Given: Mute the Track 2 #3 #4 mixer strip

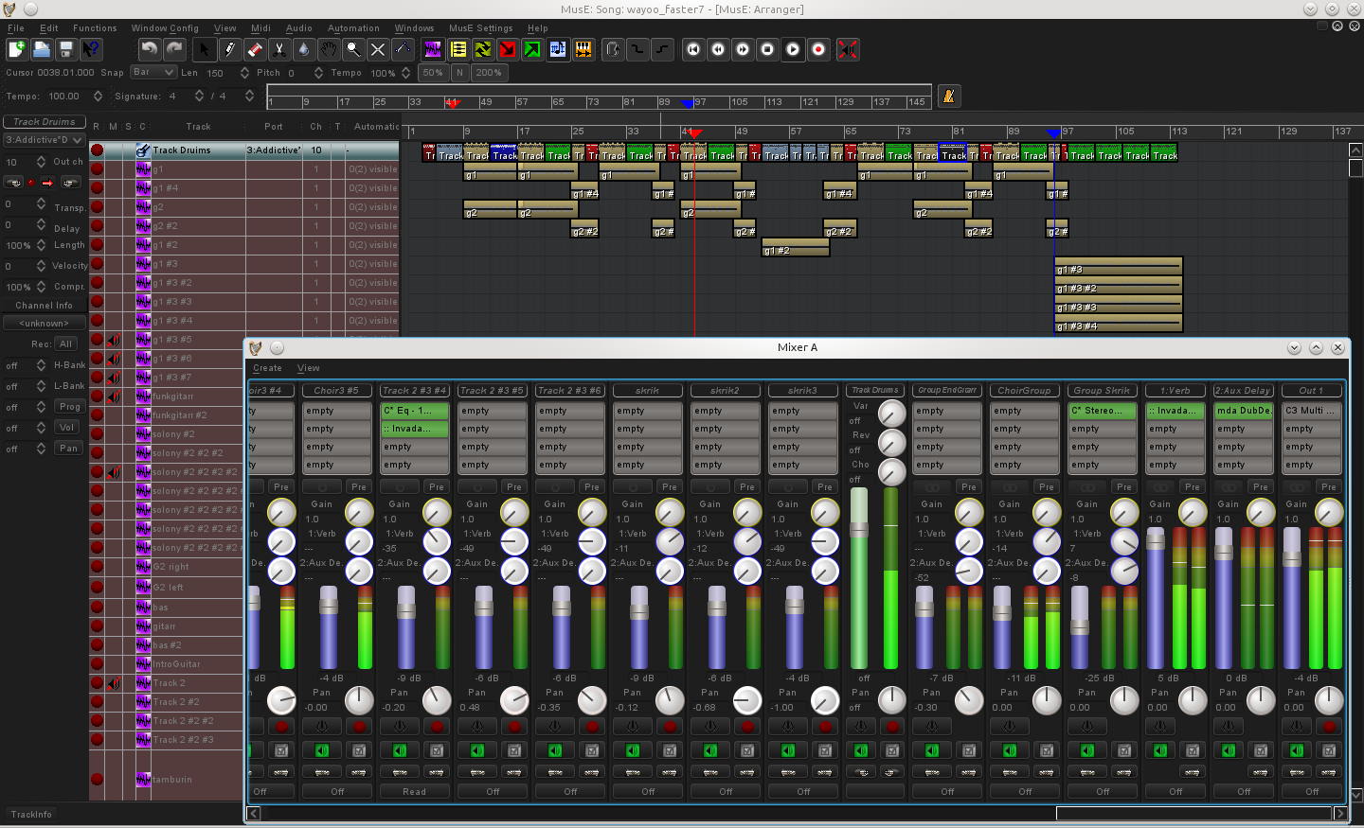Looking at the screenshot, I should pyautogui.click(x=400, y=750).
